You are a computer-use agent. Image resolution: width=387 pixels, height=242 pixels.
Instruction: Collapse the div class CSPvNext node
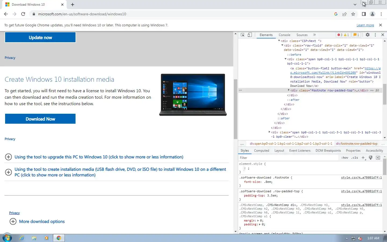[x=279, y=41]
